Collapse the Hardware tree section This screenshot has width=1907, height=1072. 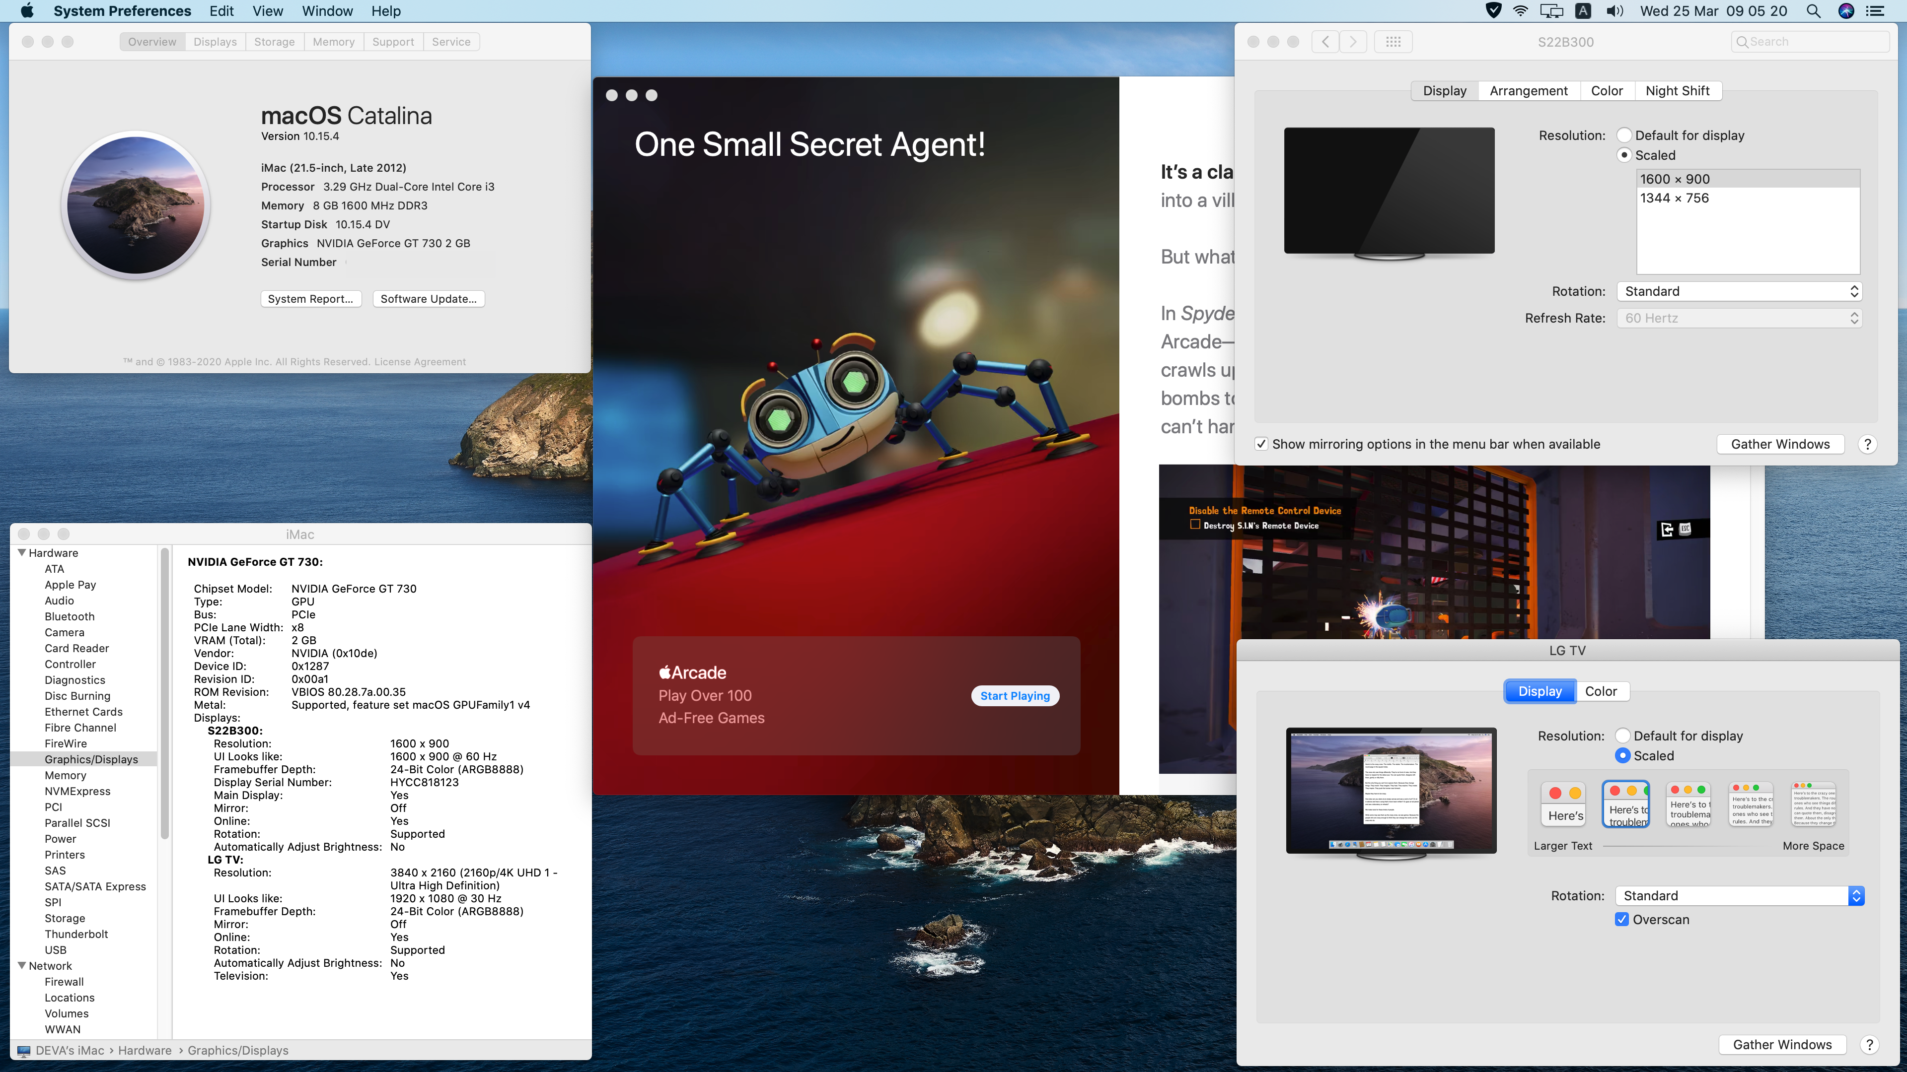click(21, 553)
